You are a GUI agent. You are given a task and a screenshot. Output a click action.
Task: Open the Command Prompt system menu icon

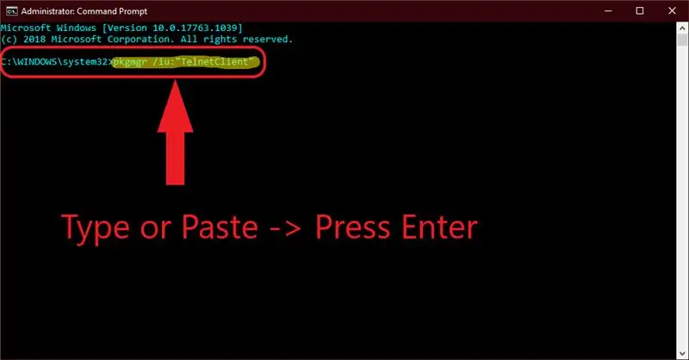[12, 11]
